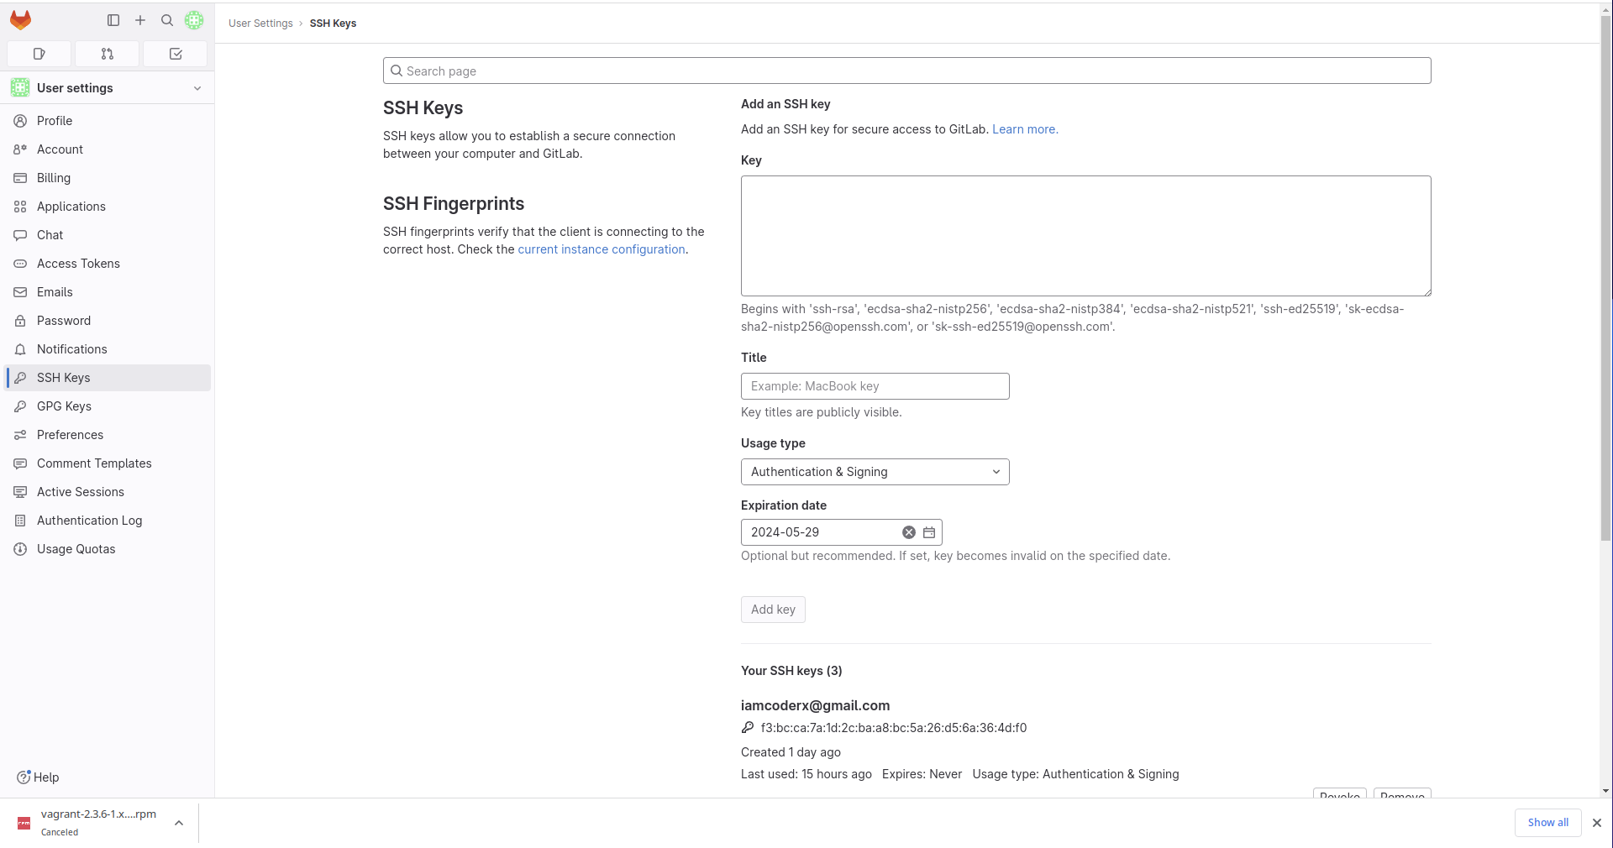Open assigned issues shortcut icon

coord(39,54)
